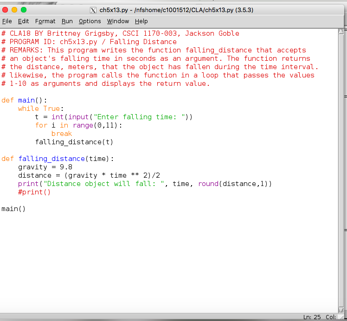Click 'int(input(' on the t assignment line
The image size is (347, 321).
point(72,117)
